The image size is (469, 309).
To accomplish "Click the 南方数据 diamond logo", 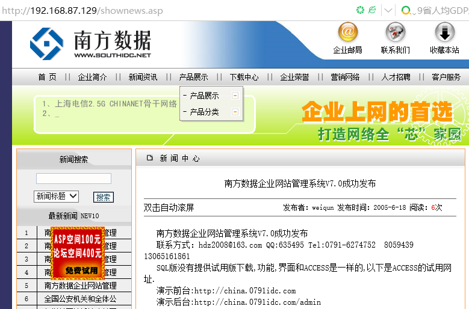I will coord(47,44).
